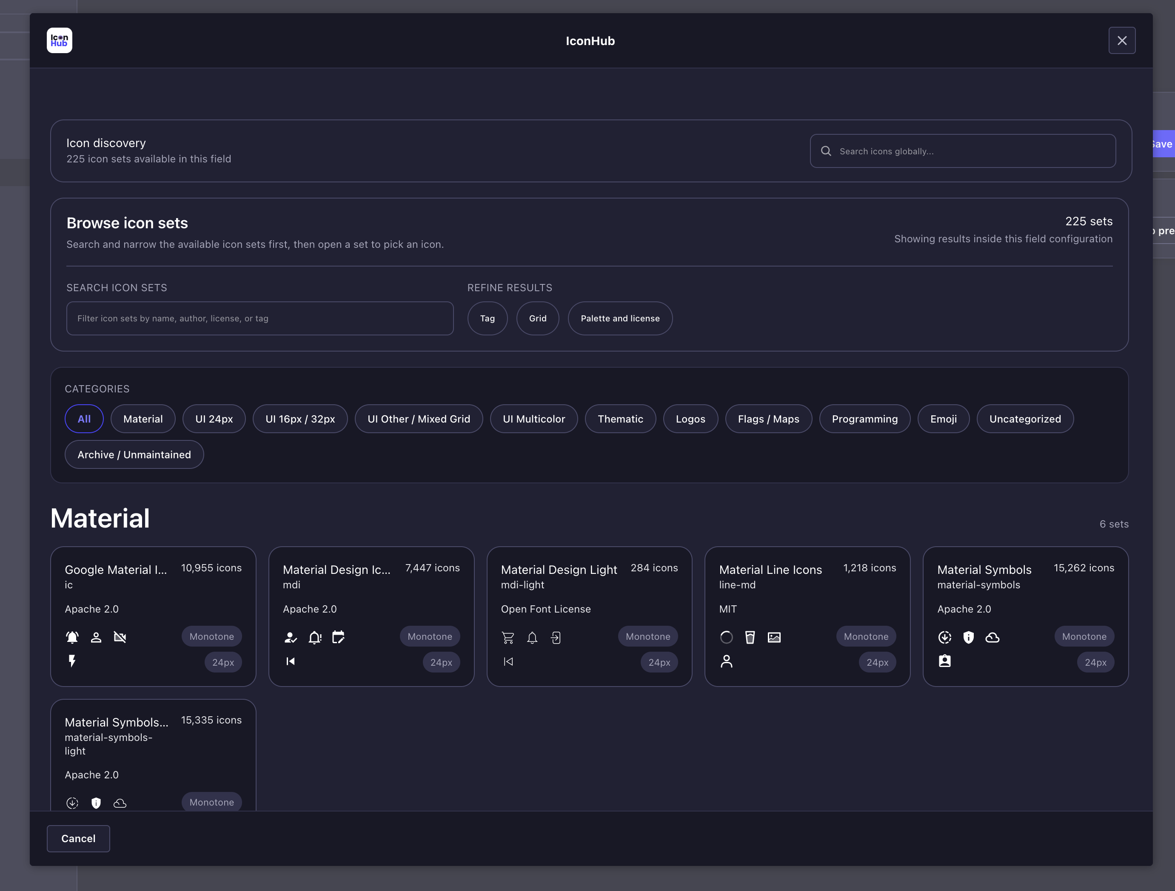Filter by Flags / Maps category
Screen dimensions: 1175x891
tap(769, 419)
